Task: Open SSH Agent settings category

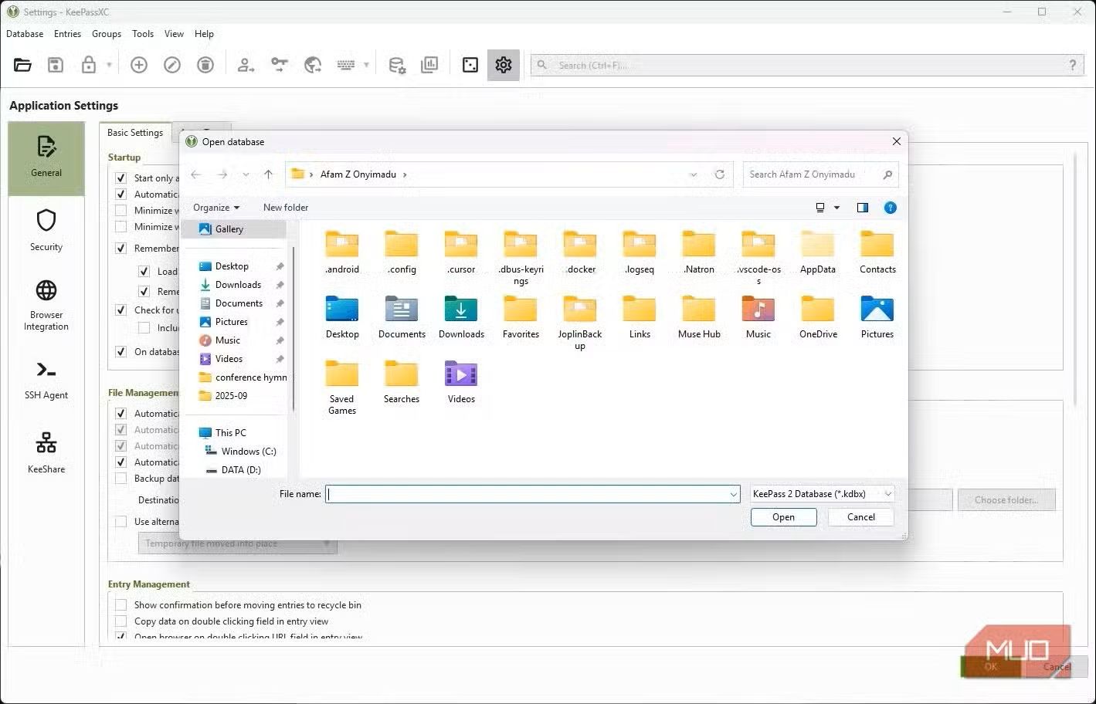Action: (46, 381)
